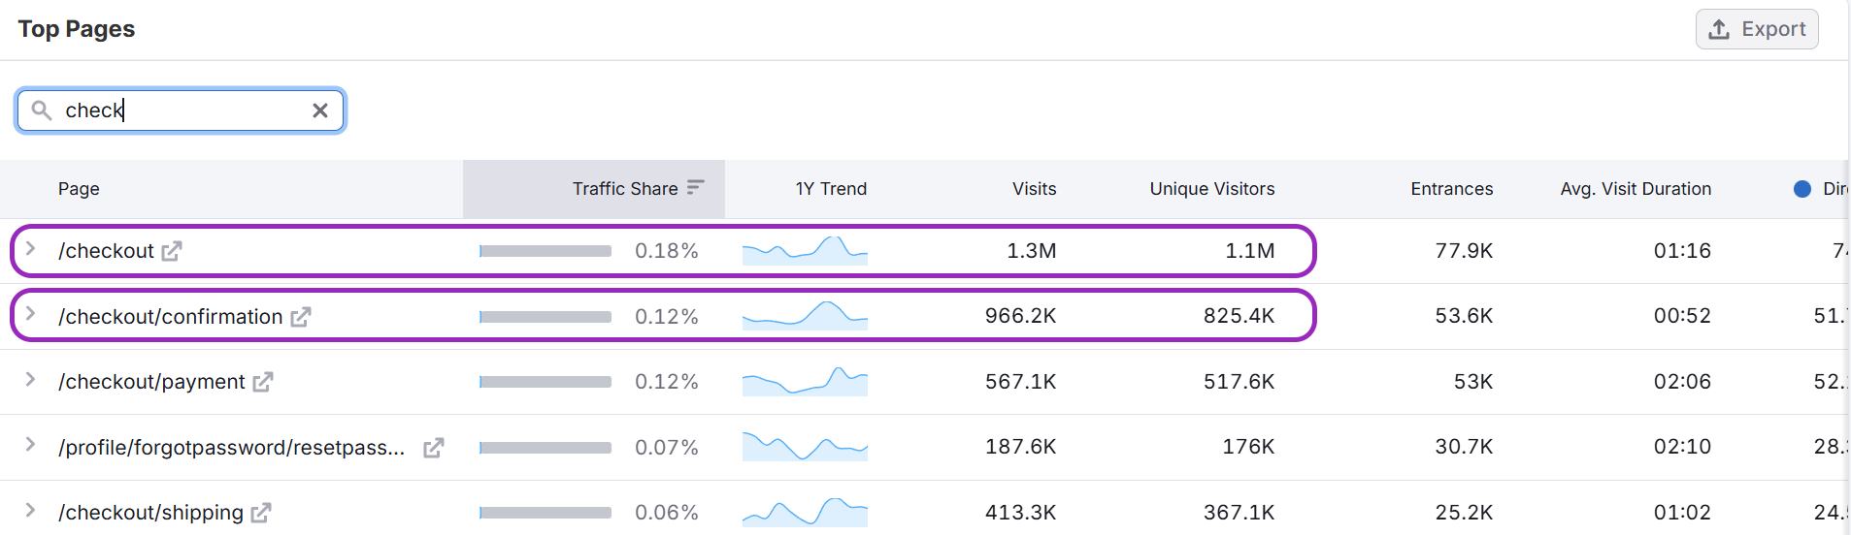Sort by the Visits column header

click(x=1034, y=189)
